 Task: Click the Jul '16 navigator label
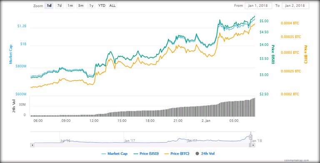click(x=65, y=141)
